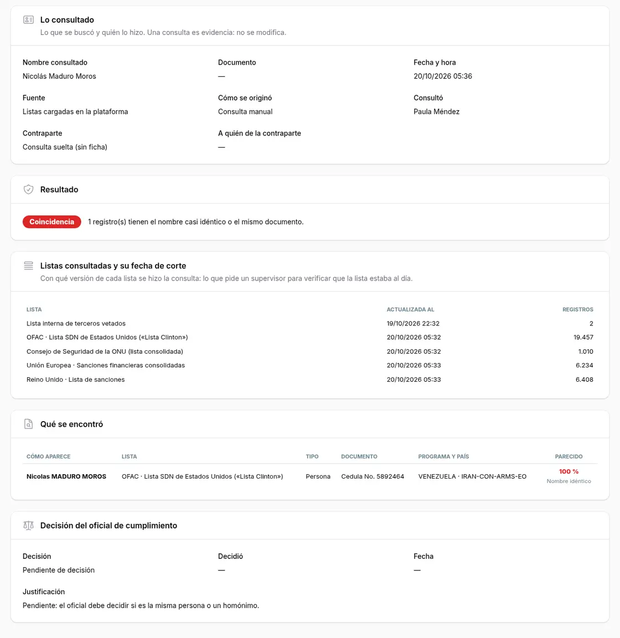Click the Lista interna de terceros vetados row
This screenshot has height=638, width=620.
(x=310, y=324)
